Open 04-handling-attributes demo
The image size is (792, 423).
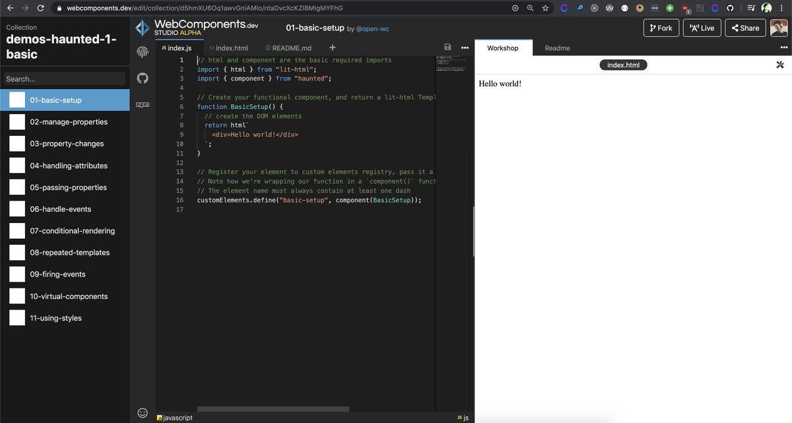65,165
